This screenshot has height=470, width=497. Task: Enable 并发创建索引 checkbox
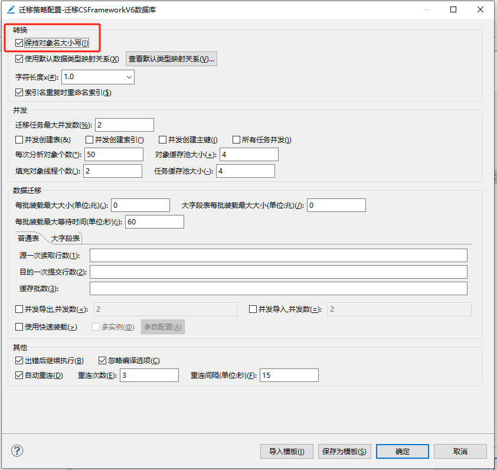(x=89, y=140)
